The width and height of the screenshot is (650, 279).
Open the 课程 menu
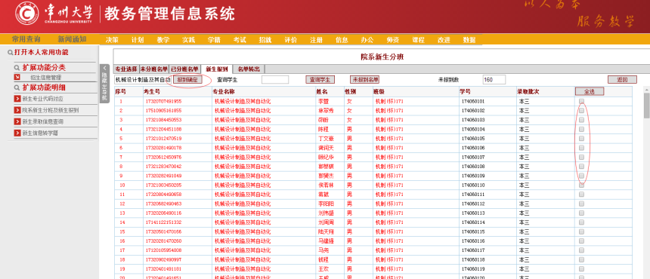[418, 40]
